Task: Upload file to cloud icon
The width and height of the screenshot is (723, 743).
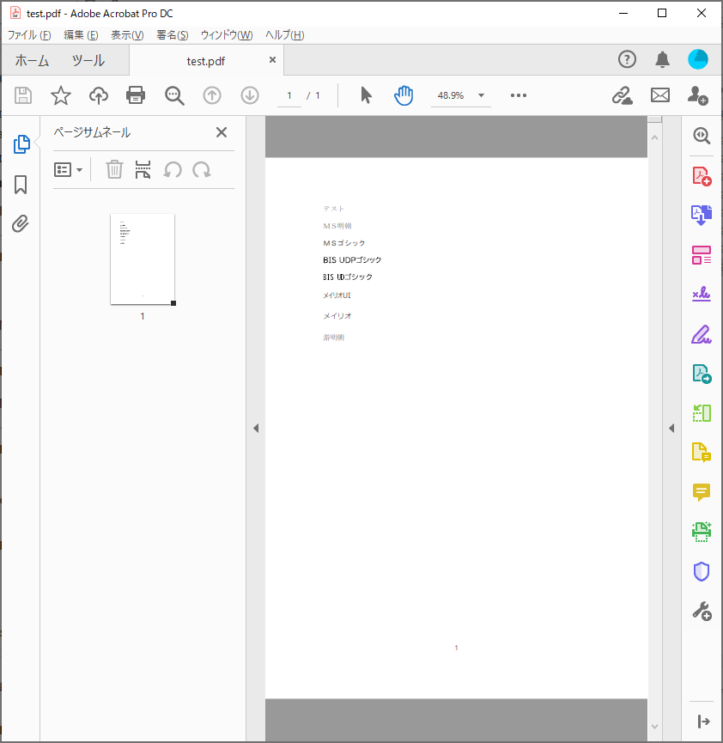Action: (x=99, y=95)
